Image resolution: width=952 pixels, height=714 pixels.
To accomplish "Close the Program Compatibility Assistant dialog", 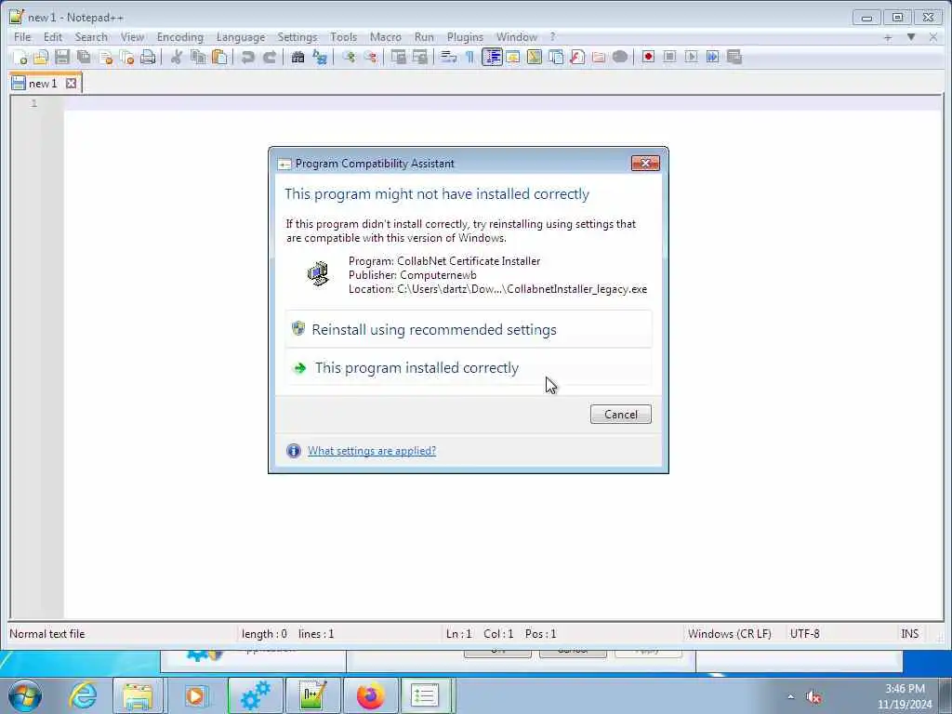I will [x=645, y=163].
